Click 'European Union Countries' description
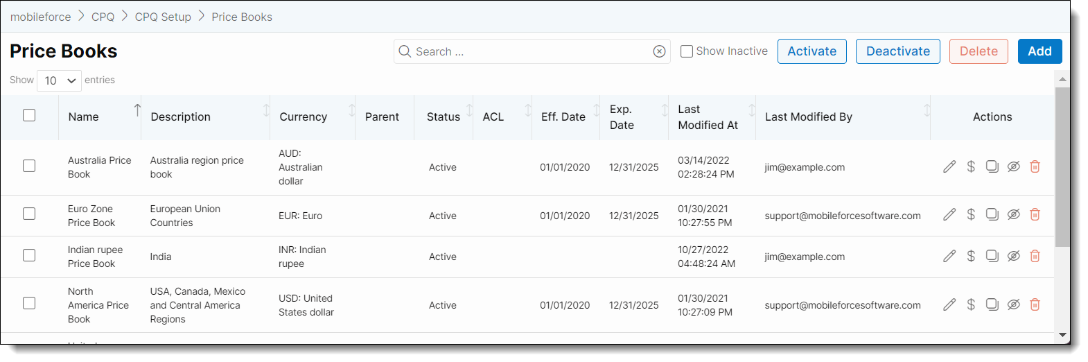Image resolution: width=1088 pixels, height=362 pixels. coord(185,216)
